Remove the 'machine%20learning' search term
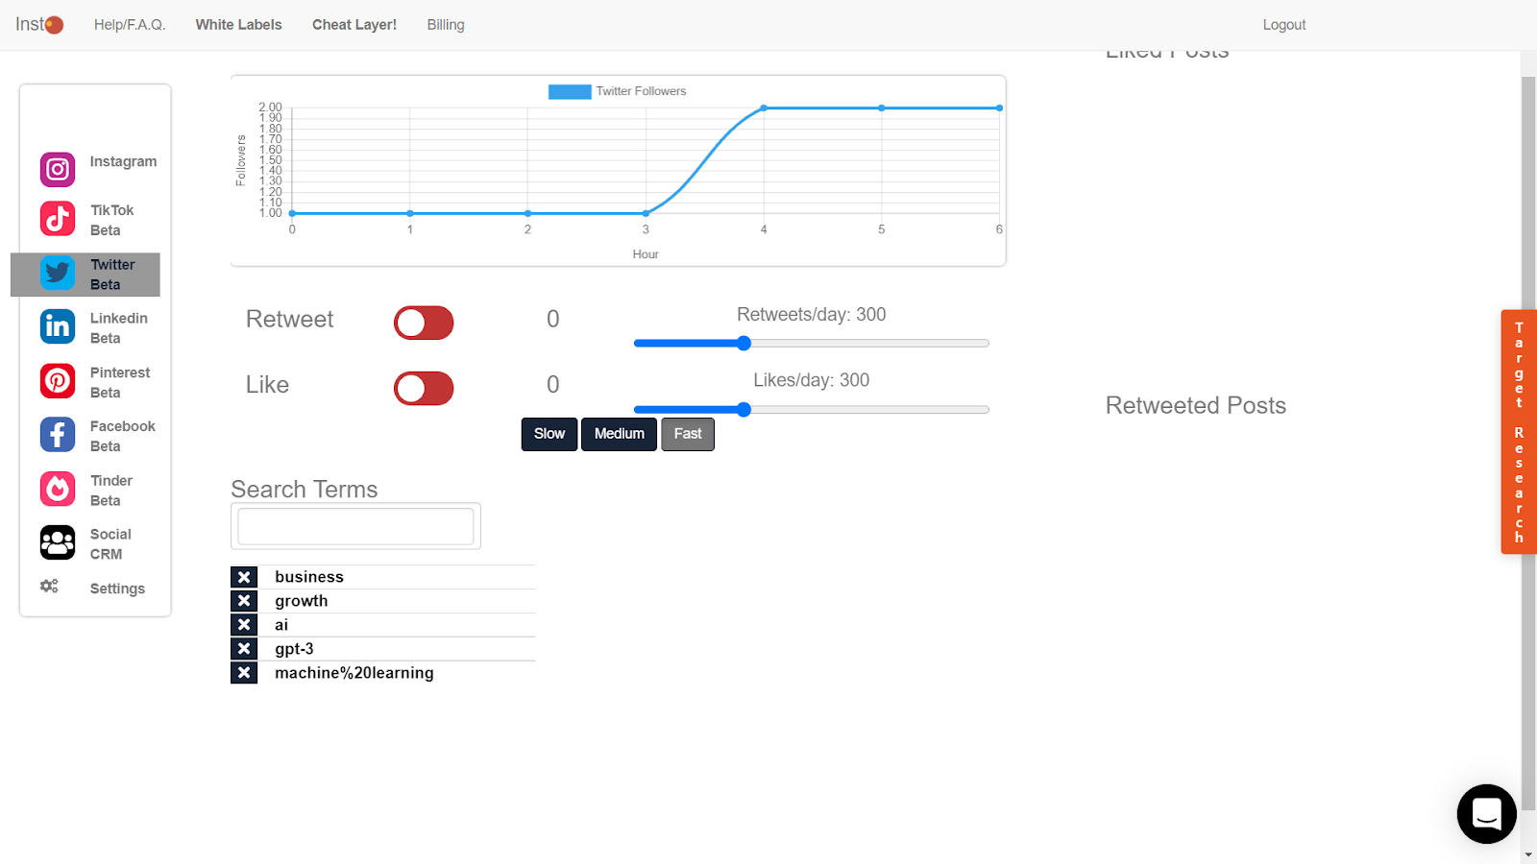 click(x=244, y=673)
